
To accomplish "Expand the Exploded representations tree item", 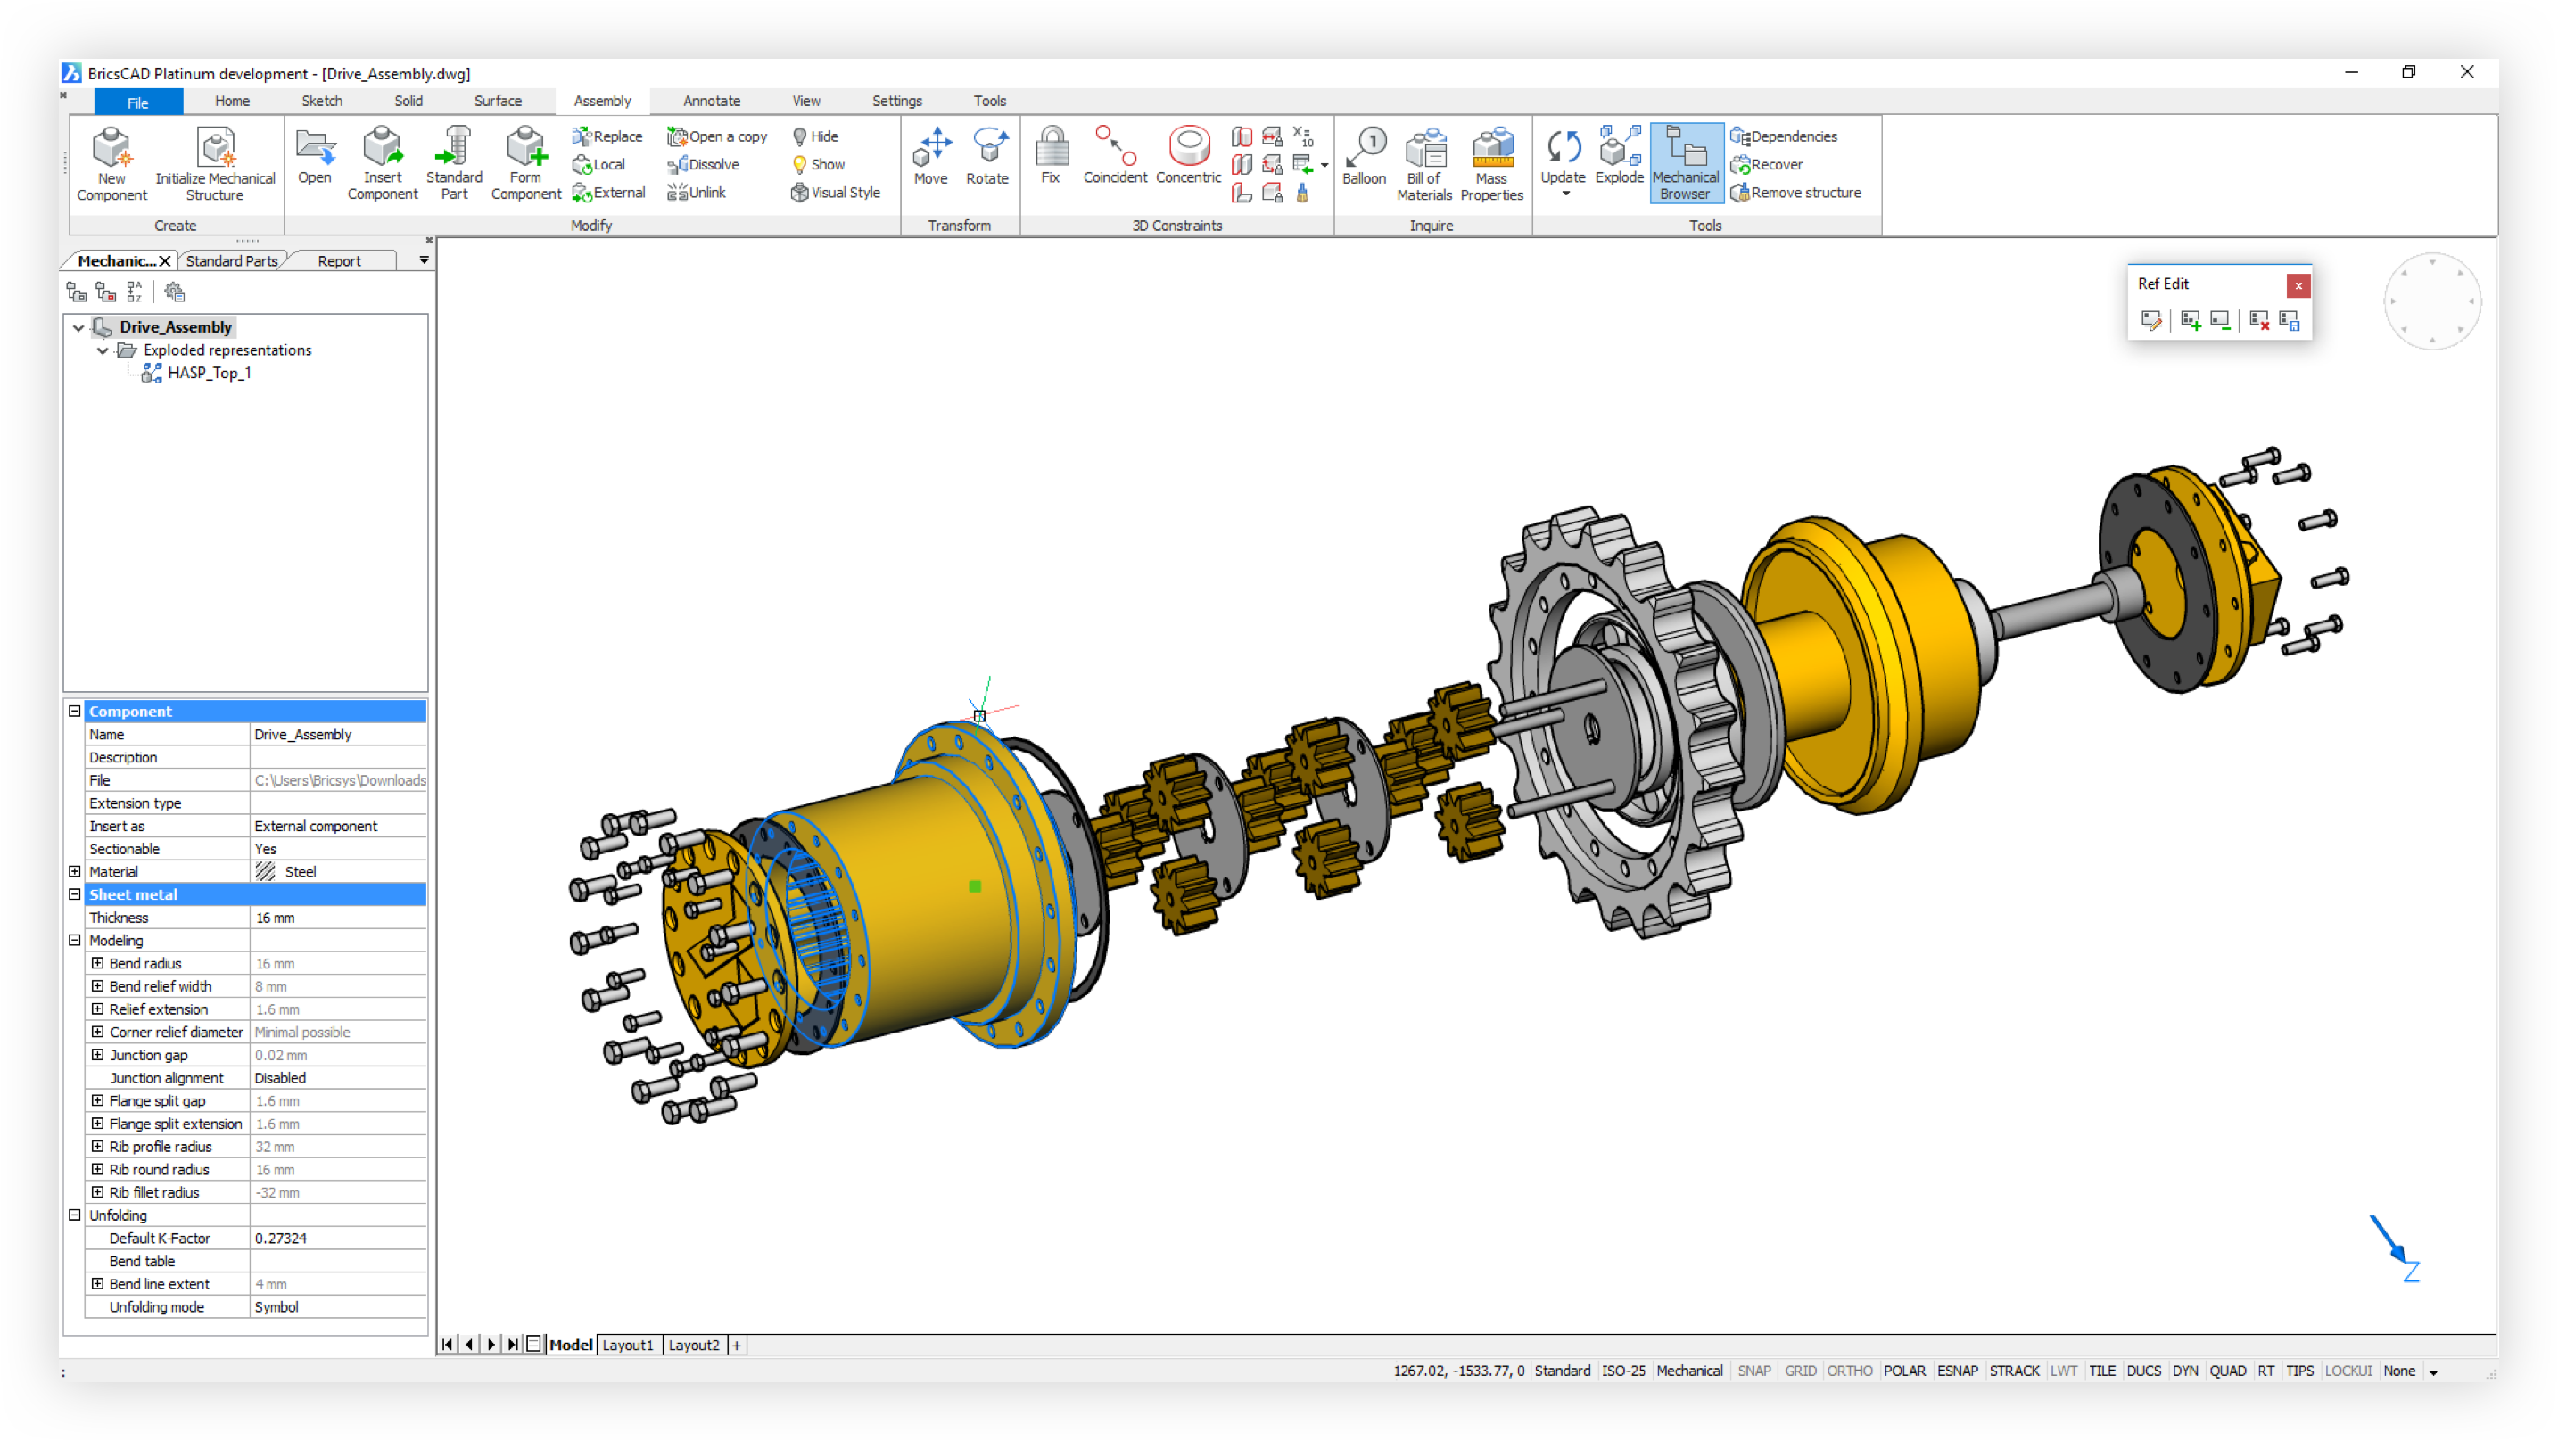I will 100,350.
